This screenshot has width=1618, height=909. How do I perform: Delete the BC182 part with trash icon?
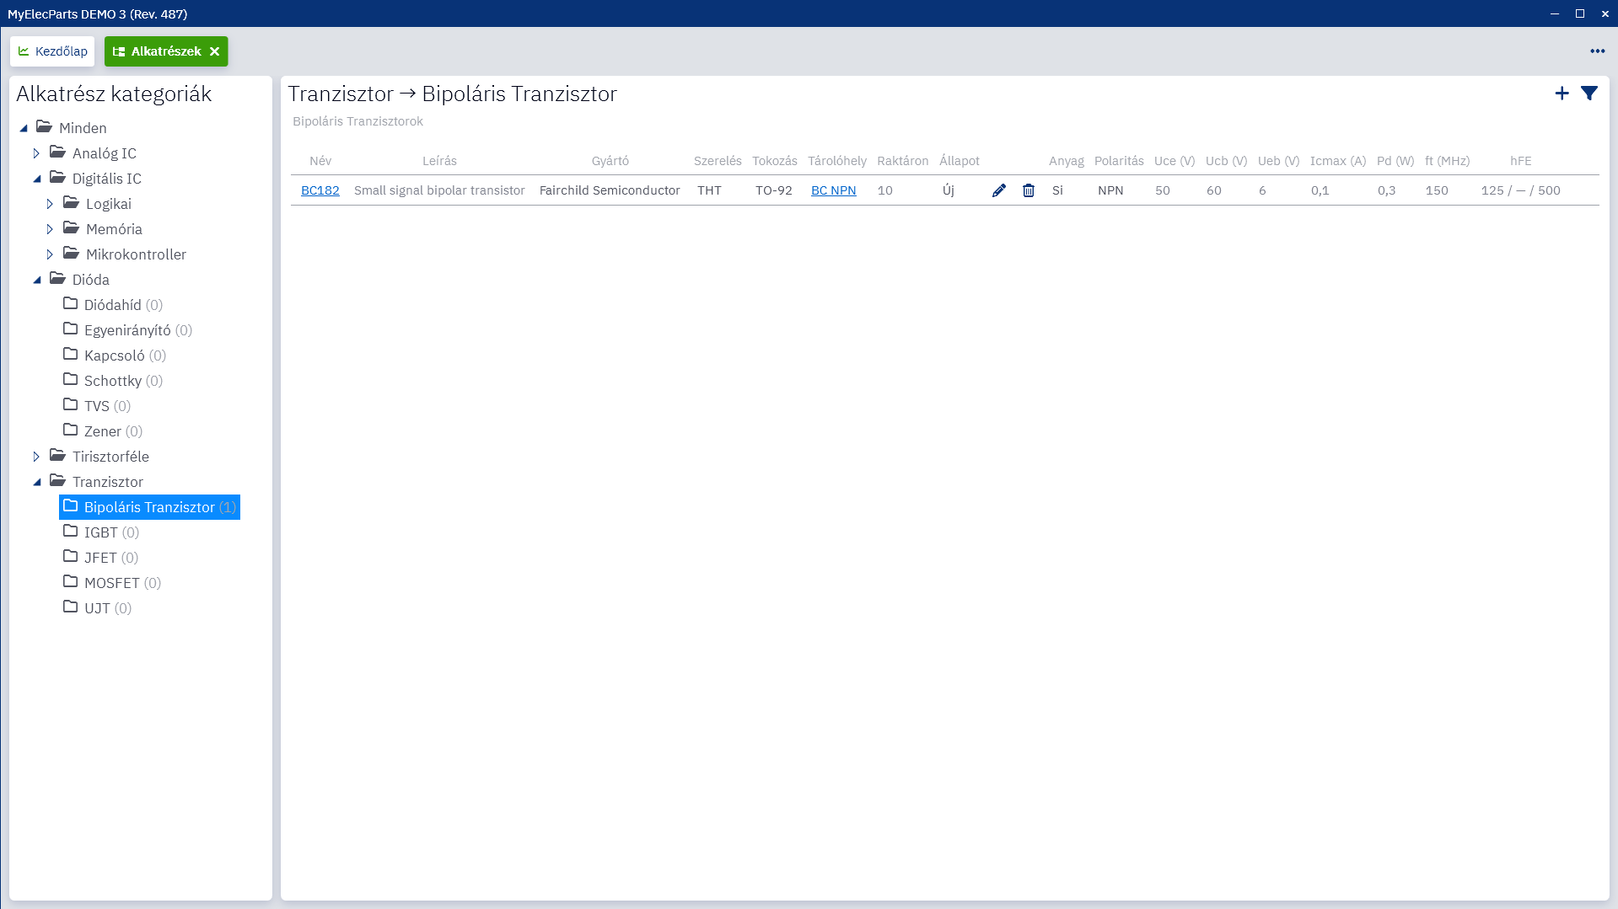pos(1029,190)
